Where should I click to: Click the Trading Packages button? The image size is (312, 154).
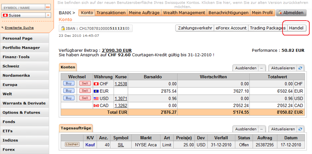(x=268, y=28)
